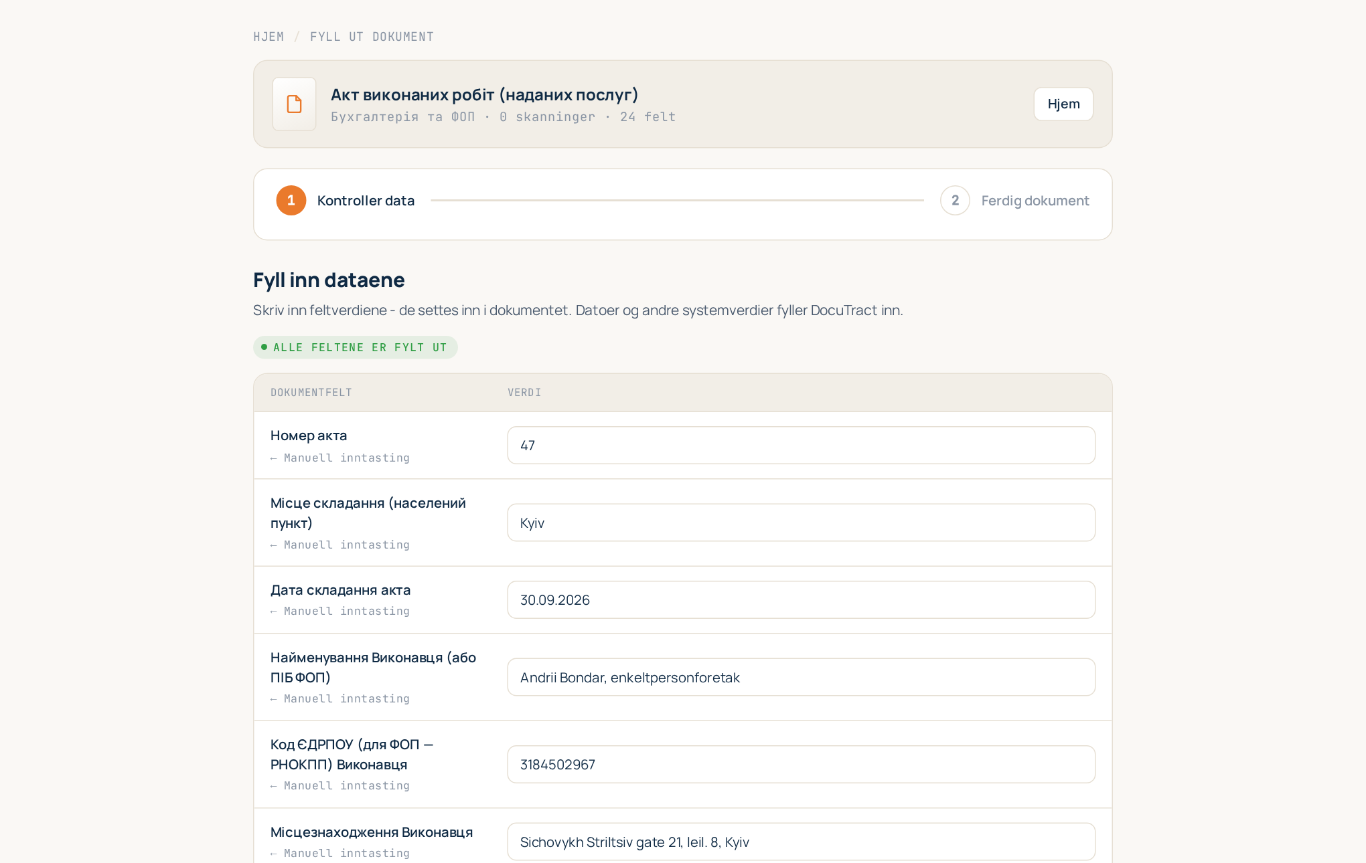This screenshot has height=863, width=1366.
Task: Open HJEM breadcrumb link
Action: coord(269,37)
